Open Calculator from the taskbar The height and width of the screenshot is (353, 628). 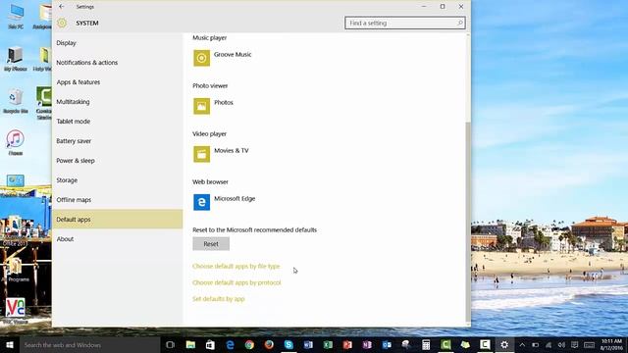click(x=426, y=344)
